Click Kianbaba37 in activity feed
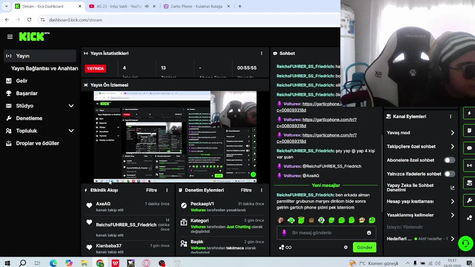 109,246
